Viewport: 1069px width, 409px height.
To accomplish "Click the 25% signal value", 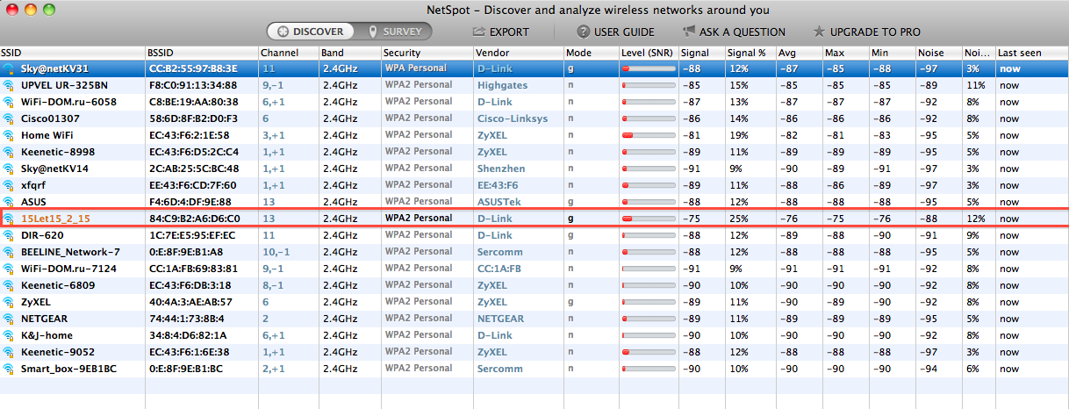I will click(738, 219).
